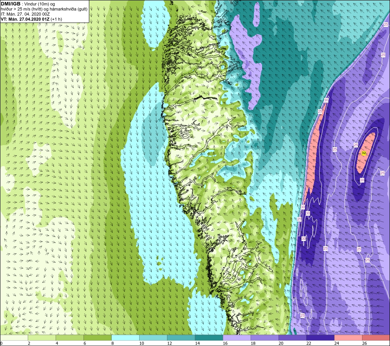The image size is (390, 346).
Task: Click the DMI/IGB title text
Action: 11,4
